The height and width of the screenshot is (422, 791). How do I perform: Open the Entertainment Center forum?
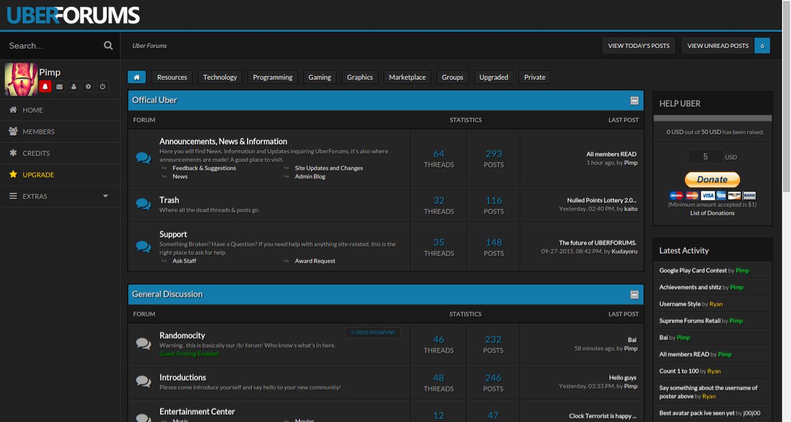pos(197,412)
